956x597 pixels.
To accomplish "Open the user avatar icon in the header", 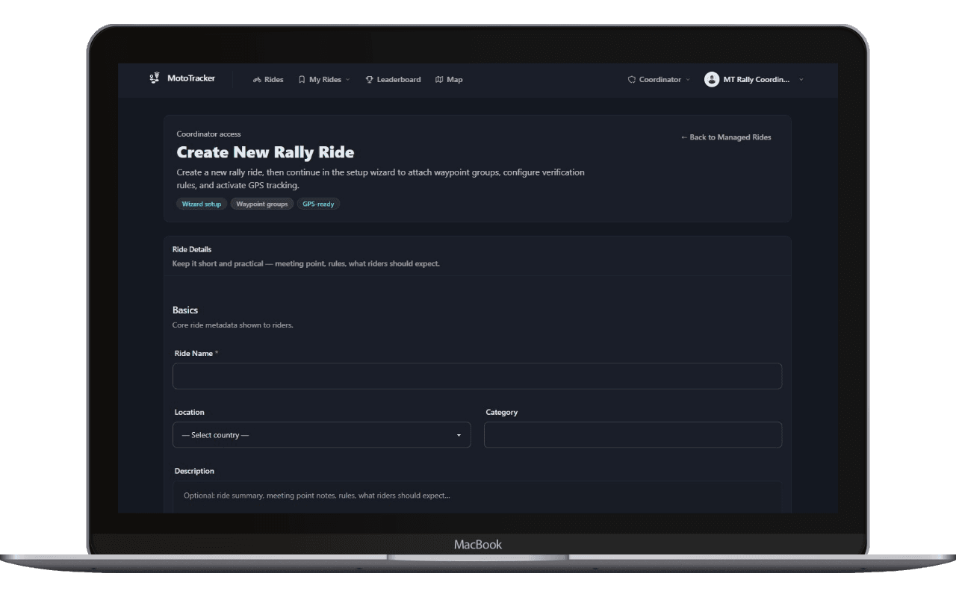I will coord(711,79).
